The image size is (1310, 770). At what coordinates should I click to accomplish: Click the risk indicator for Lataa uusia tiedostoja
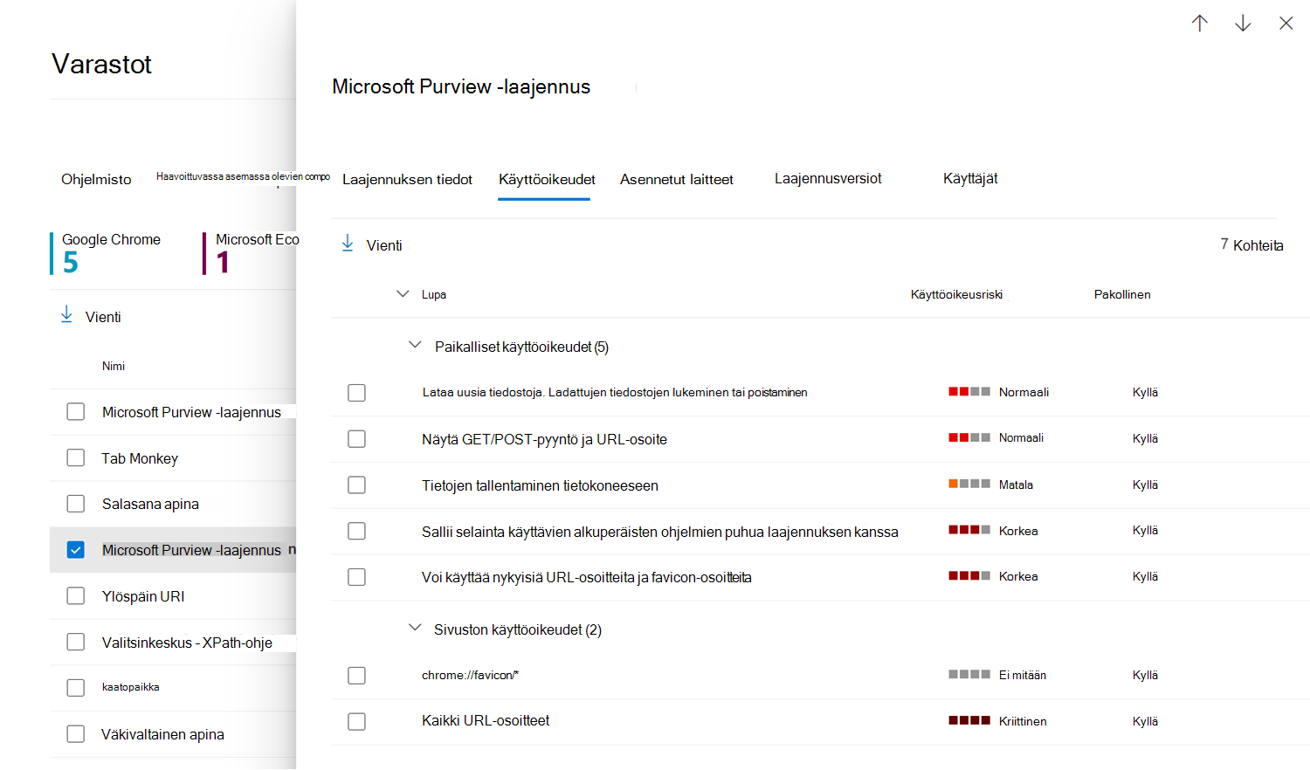(x=969, y=392)
